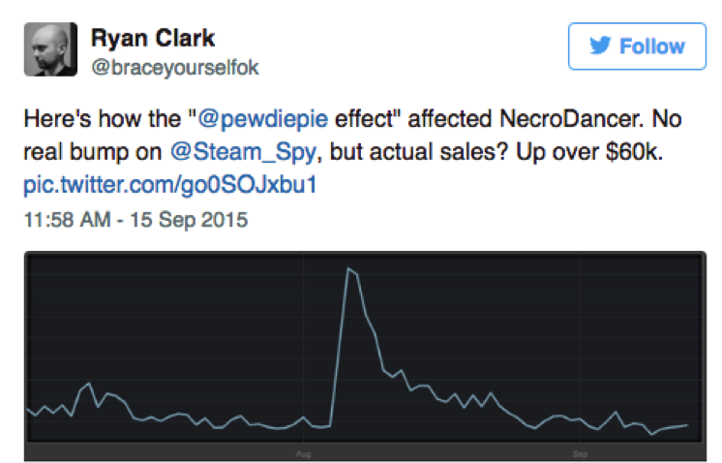Open the @pewdiepie mention link
The height and width of the screenshot is (463, 722).
point(262,119)
